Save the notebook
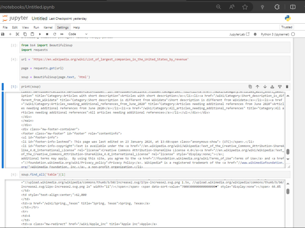The width and height of the screenshot is (305, 228). [x=3, y=34]
